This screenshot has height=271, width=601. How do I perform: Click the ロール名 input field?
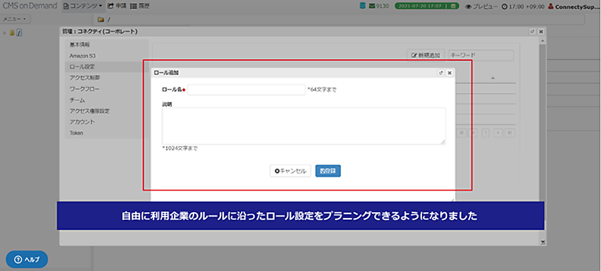point(246,90)
